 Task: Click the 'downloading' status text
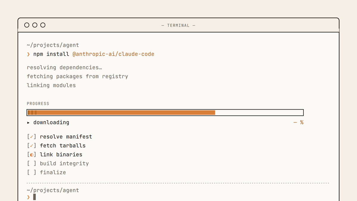click(x=51, y=122)
